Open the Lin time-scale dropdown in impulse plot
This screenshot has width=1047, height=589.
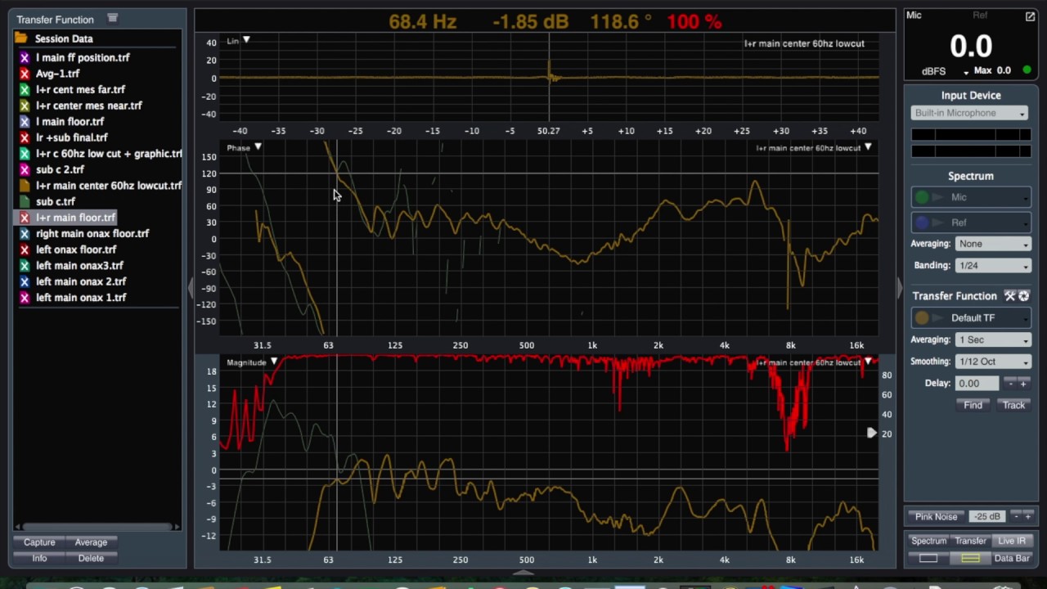[x=245, y=40]
